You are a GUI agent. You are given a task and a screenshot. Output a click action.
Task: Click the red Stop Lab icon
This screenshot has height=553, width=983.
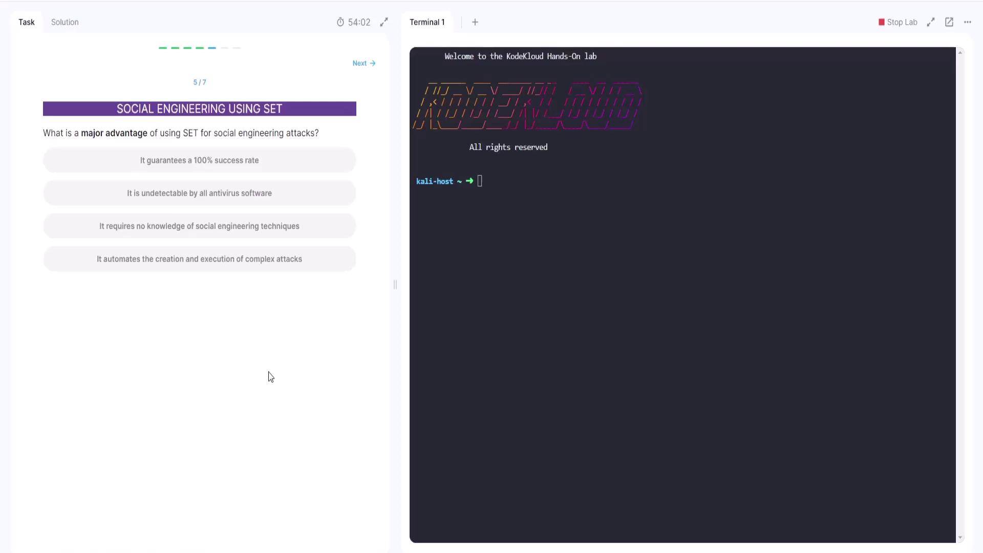click(882, 22)
